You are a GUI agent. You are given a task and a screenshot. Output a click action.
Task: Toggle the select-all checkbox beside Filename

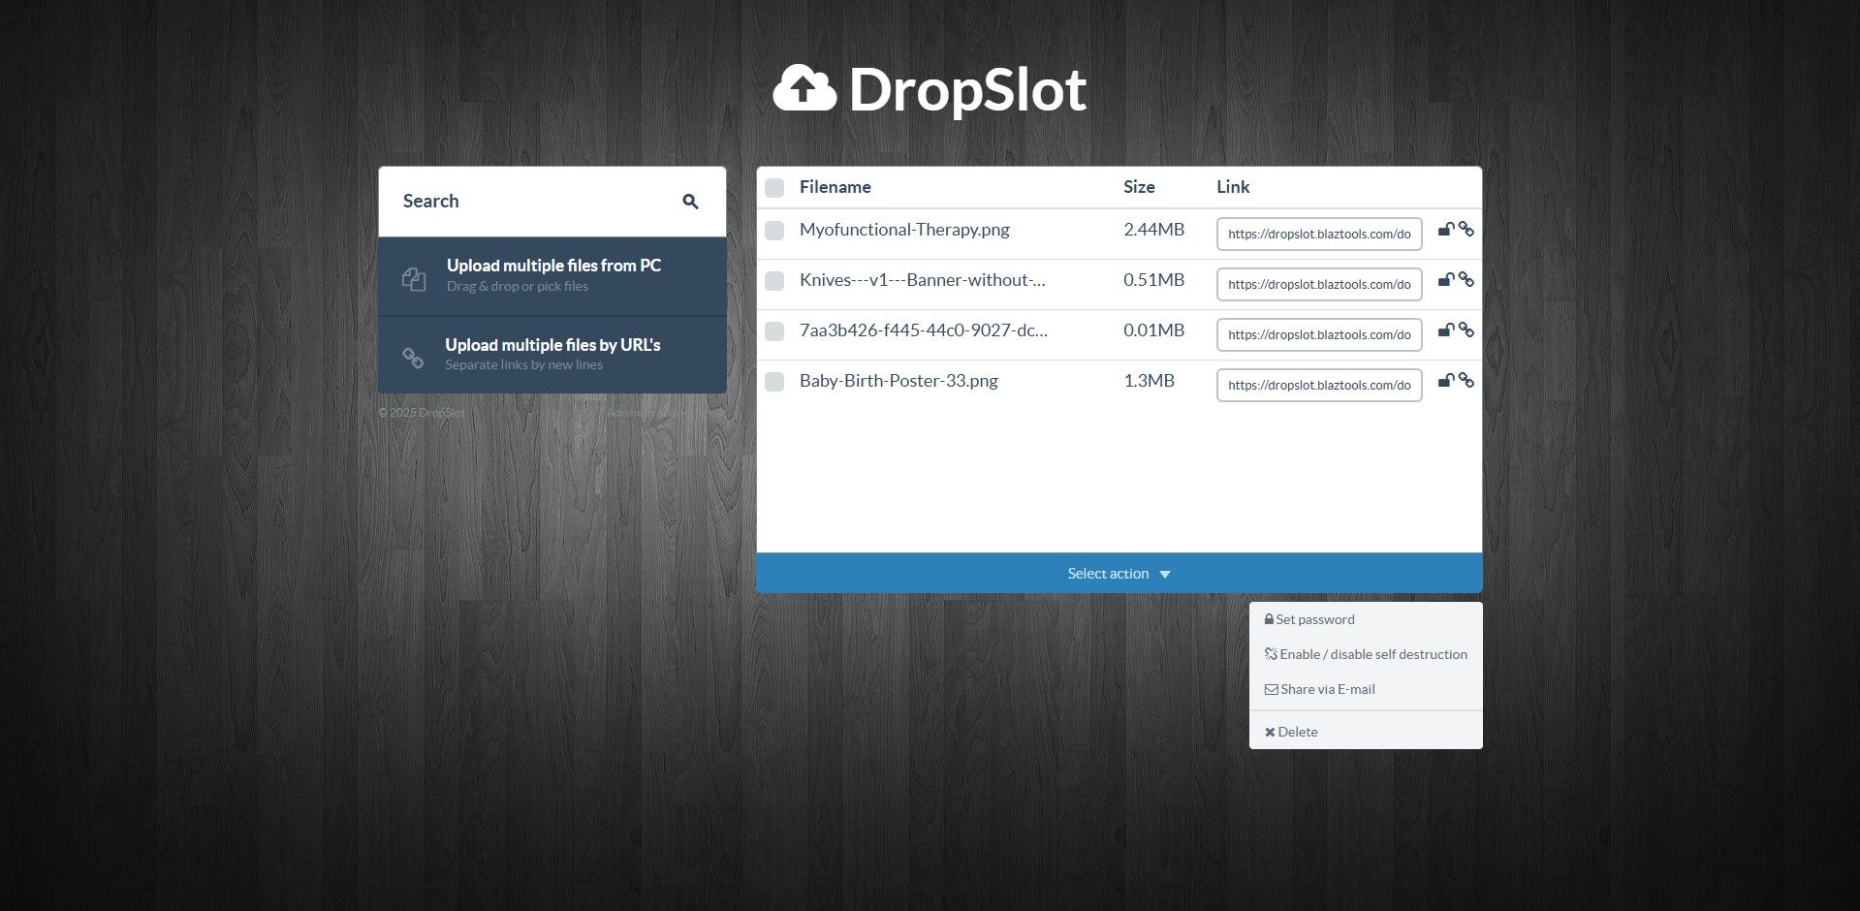point(774,188)
